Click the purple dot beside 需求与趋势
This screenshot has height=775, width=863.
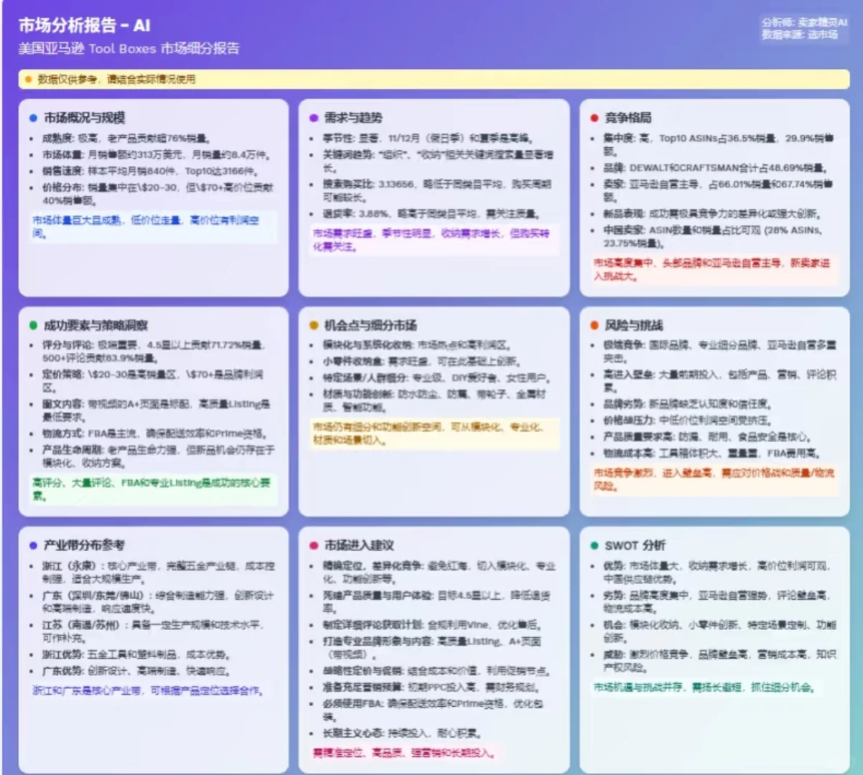[314, 118]
